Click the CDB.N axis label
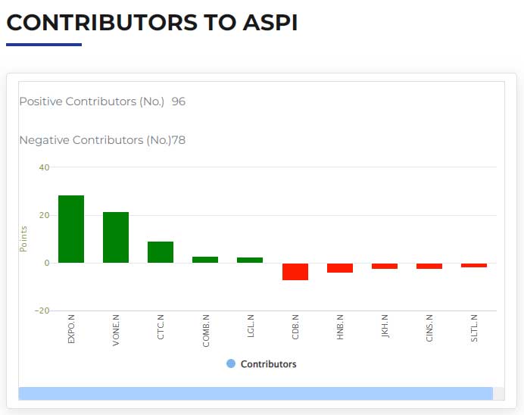 [295, 327]
